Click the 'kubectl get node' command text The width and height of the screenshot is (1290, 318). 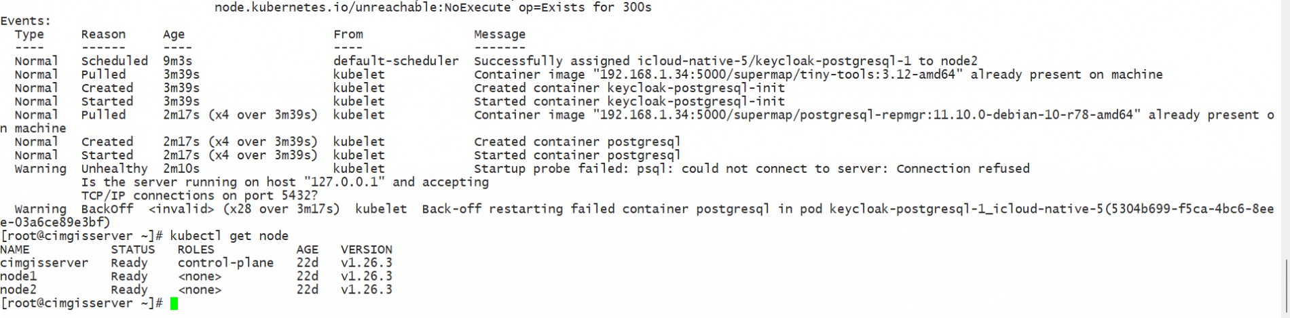click(x=229, y=236)
